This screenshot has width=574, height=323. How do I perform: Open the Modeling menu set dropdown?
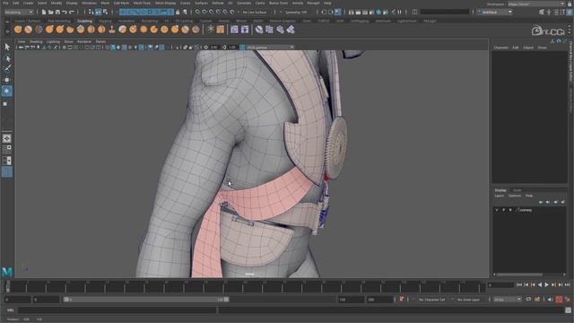(19, 12)
